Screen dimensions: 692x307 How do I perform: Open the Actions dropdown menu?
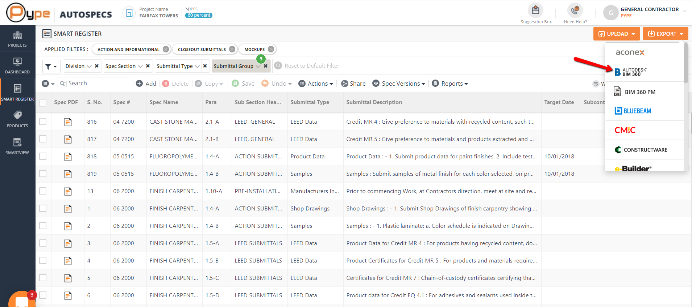[x=316, y=84]
